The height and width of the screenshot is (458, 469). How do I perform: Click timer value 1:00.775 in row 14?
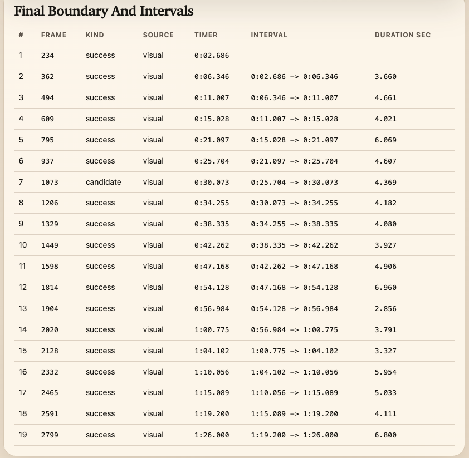click(x=212, y=330)
